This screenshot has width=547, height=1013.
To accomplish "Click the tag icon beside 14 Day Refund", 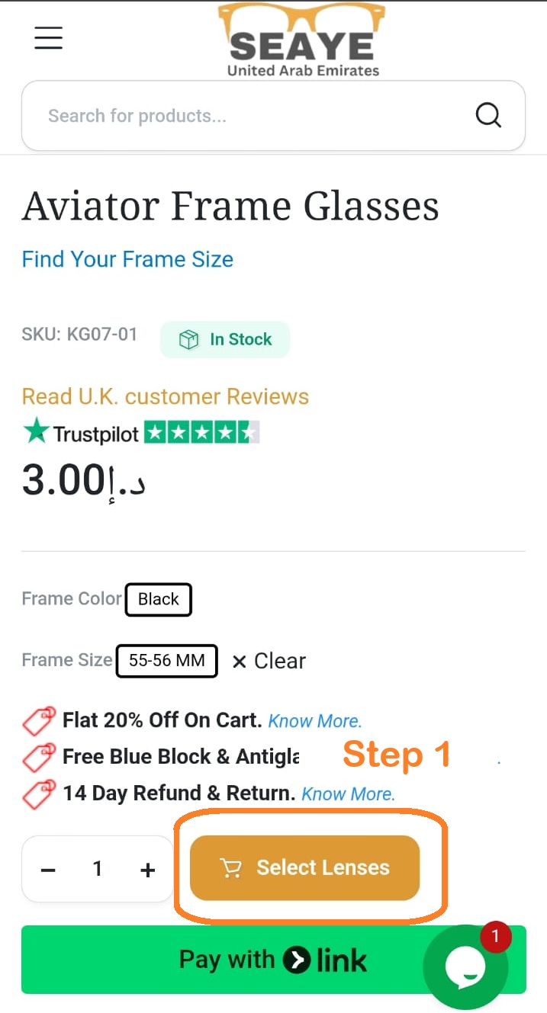I will [x=39, y=793].
